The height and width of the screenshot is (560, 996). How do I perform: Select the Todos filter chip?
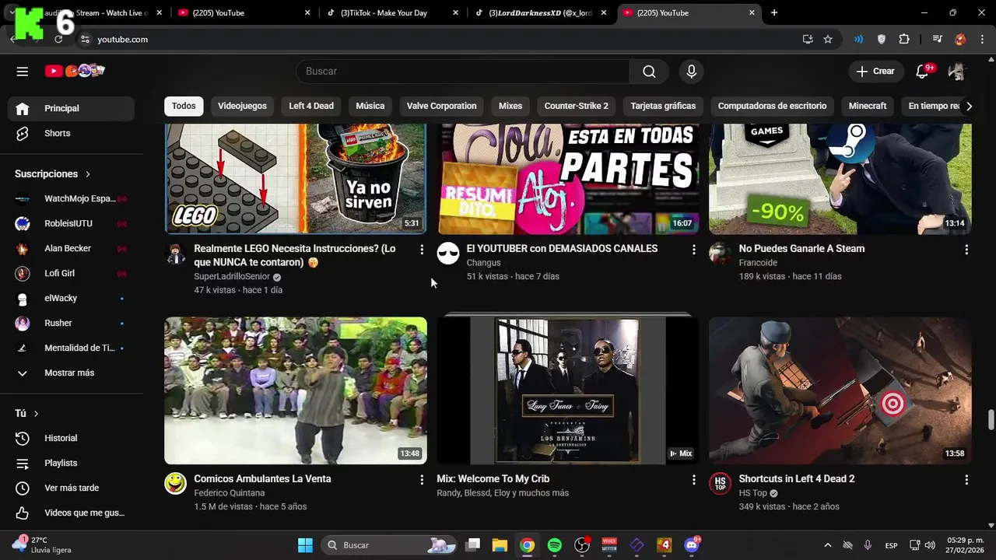click(184, 106)
